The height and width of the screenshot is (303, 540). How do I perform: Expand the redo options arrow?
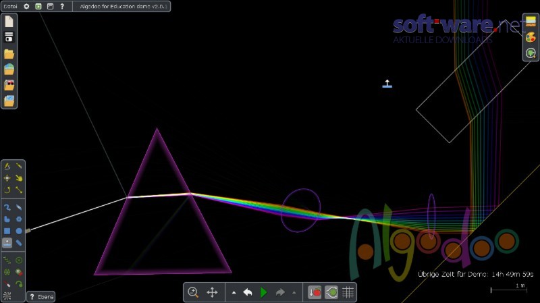point(294,293)
